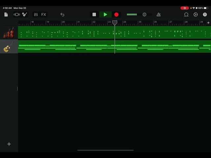
Task: Switch to Tracks view button
Action: (17, 14)
